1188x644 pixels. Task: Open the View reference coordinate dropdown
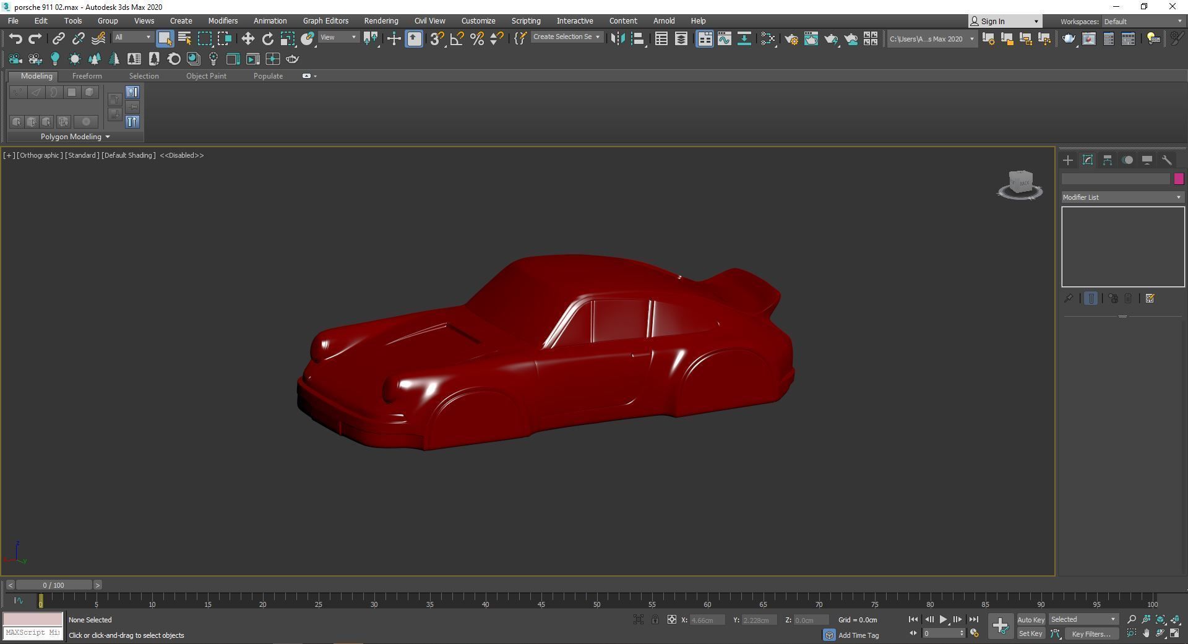(x=338, y=37)
